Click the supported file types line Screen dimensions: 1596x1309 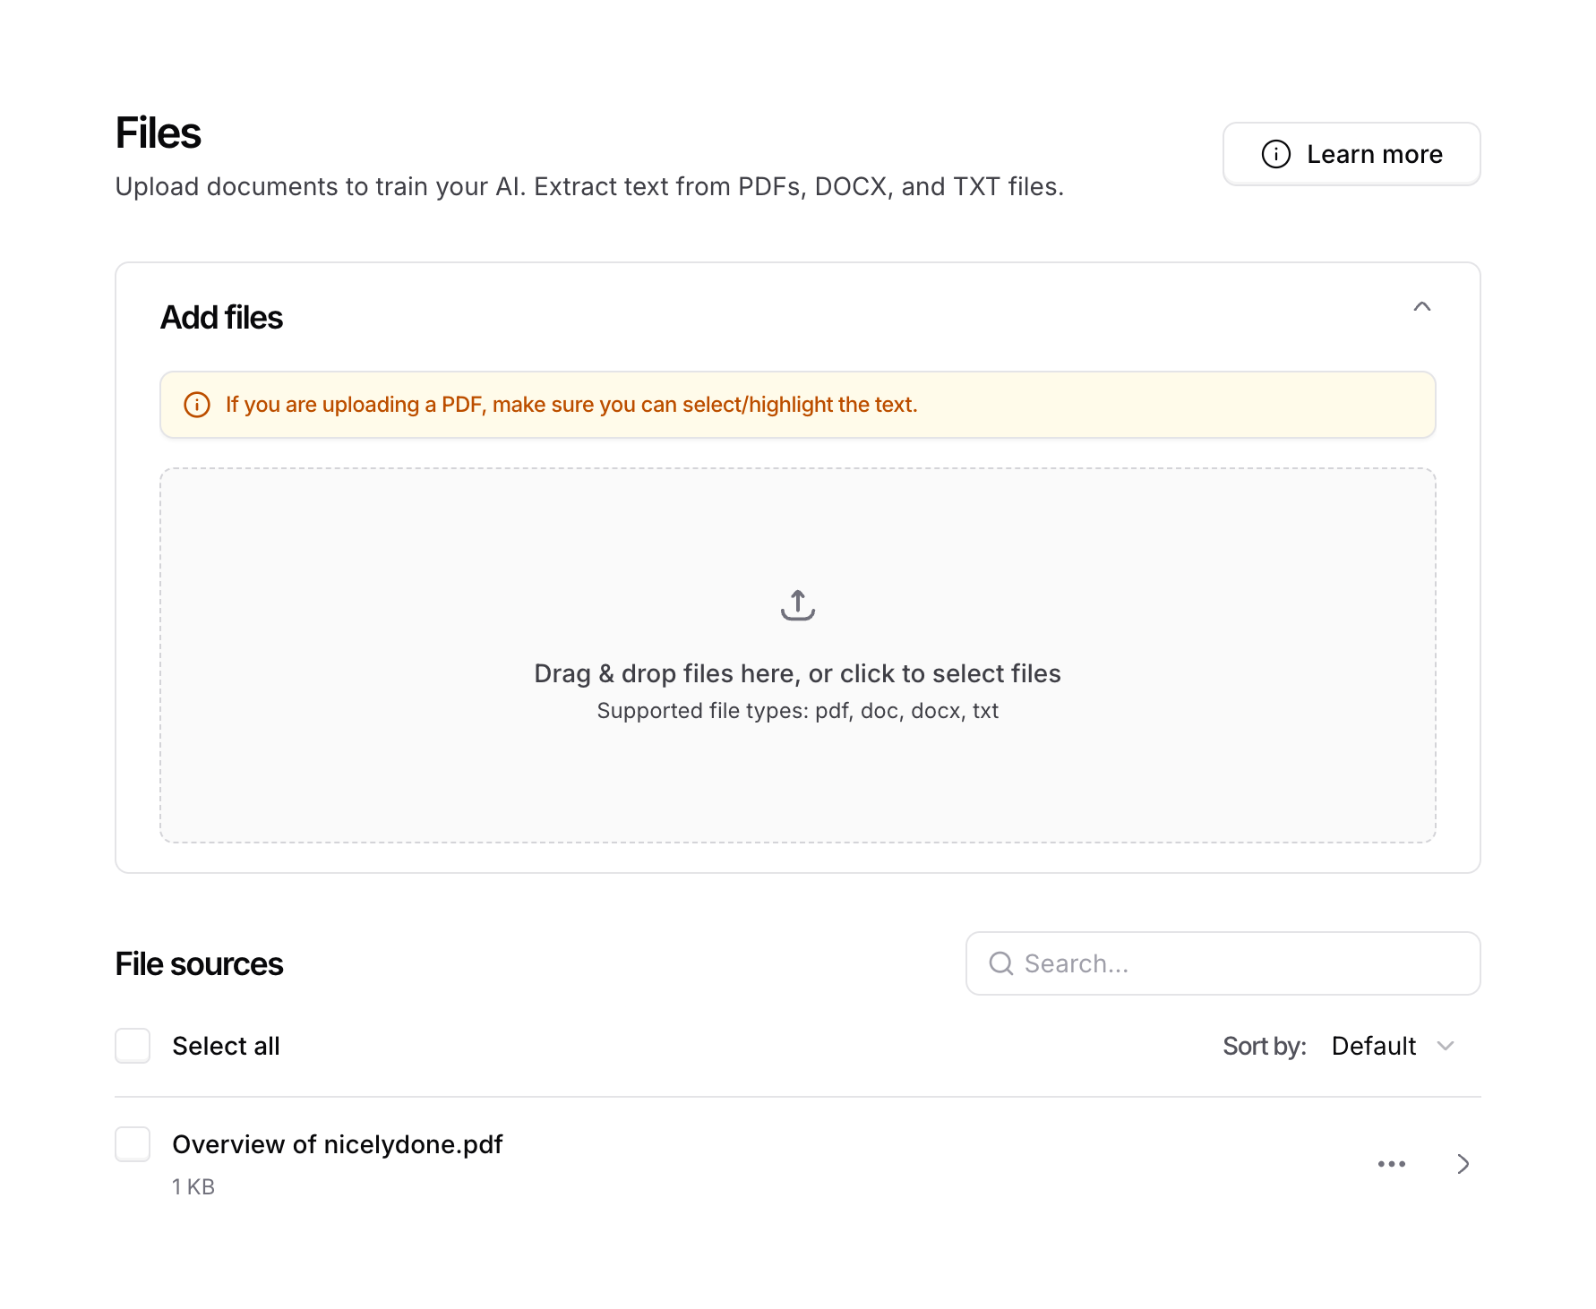797,711
